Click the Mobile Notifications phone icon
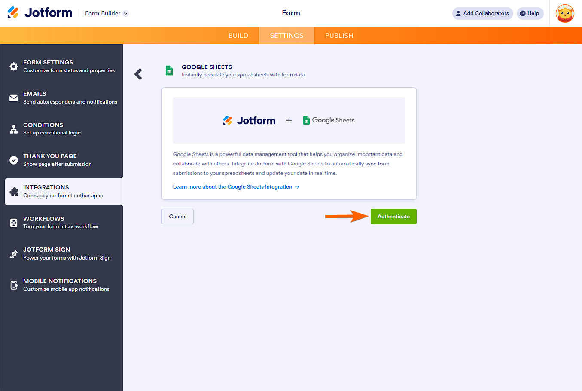Screen dimensions: 582x391 pos(14,285)
